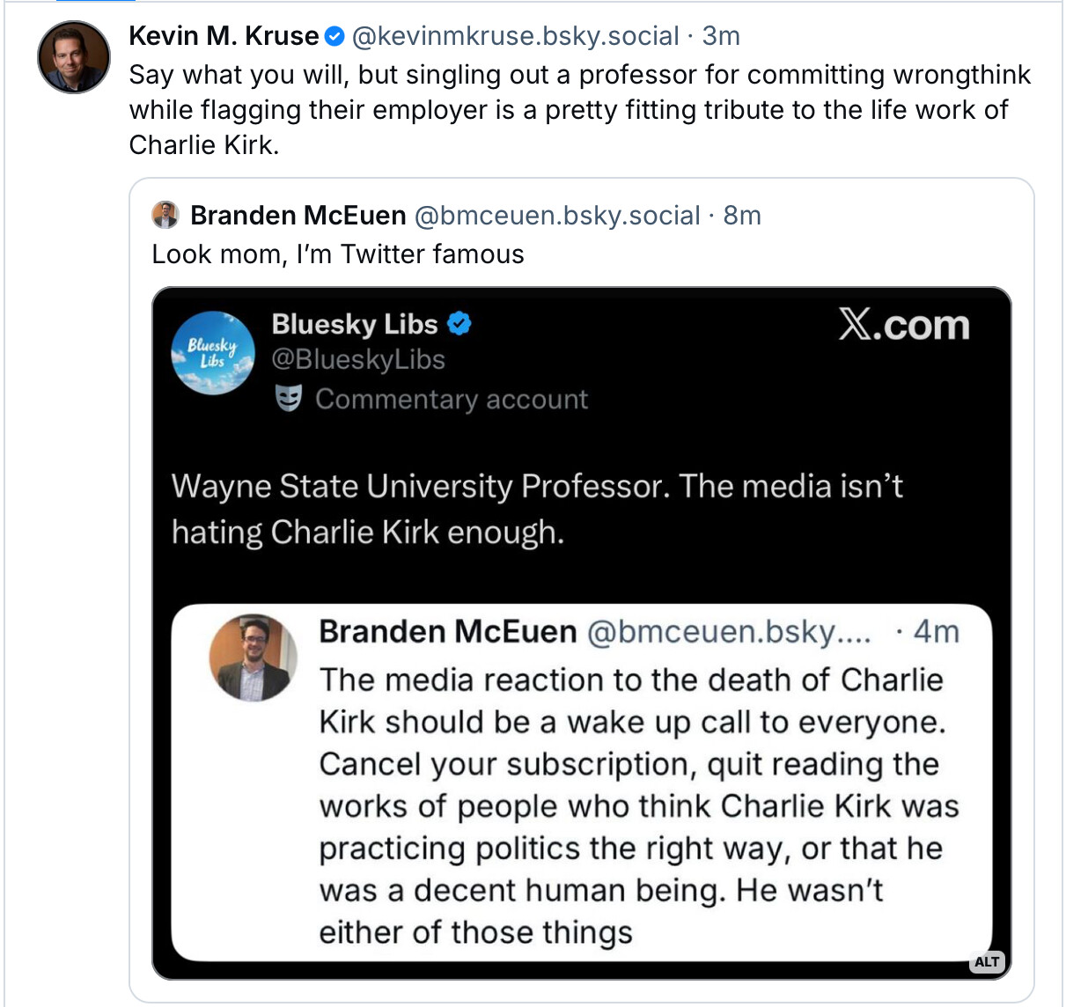Click the 3m post timestamp

pyautogui.click(x=721, y=36)
